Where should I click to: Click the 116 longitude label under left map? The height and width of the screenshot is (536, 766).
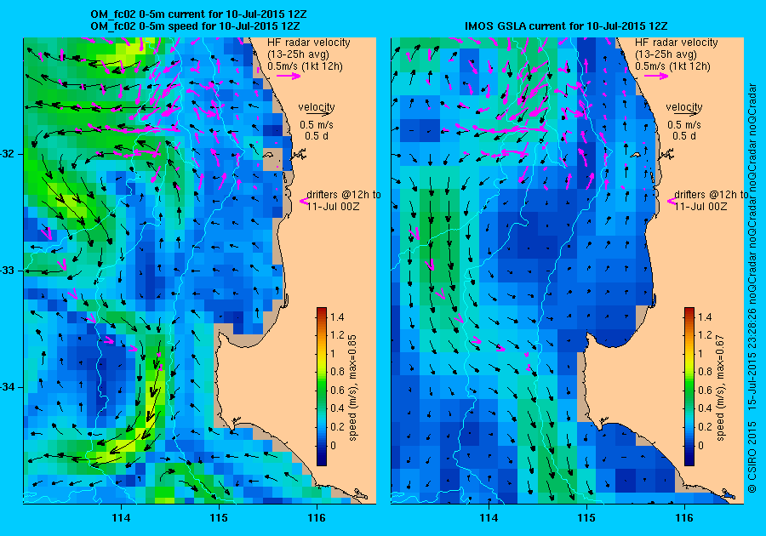pos(317,518)
